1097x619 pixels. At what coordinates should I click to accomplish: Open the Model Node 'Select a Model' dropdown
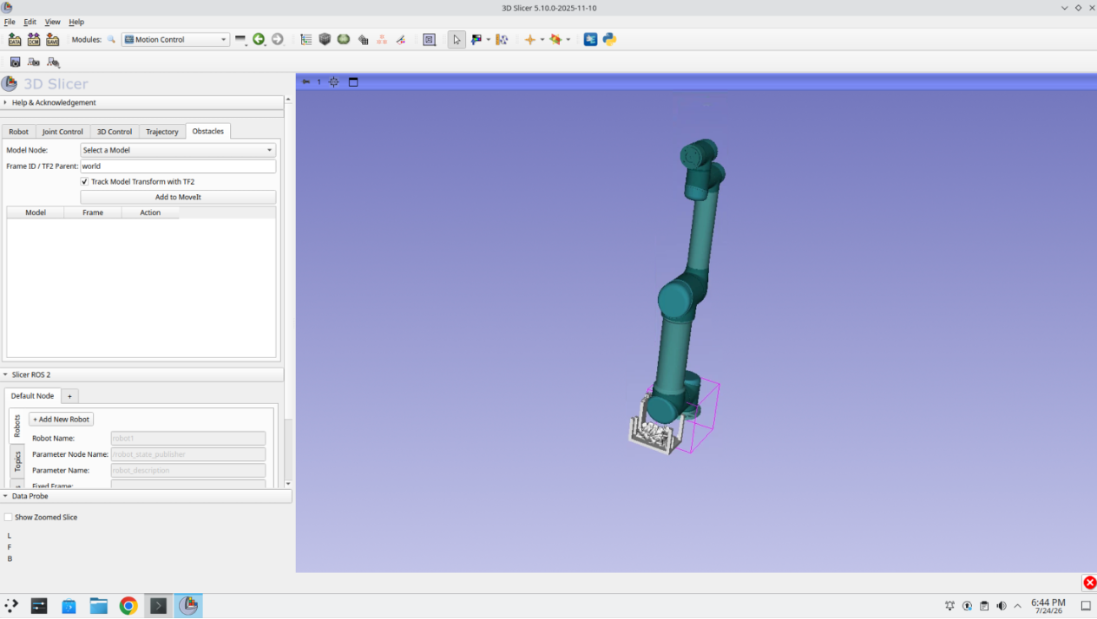click(178, 150)
